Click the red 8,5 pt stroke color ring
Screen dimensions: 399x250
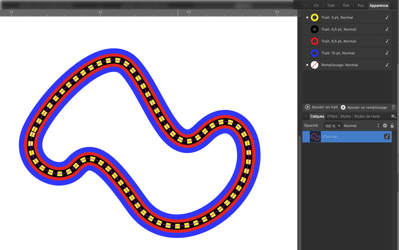point(315,41)
